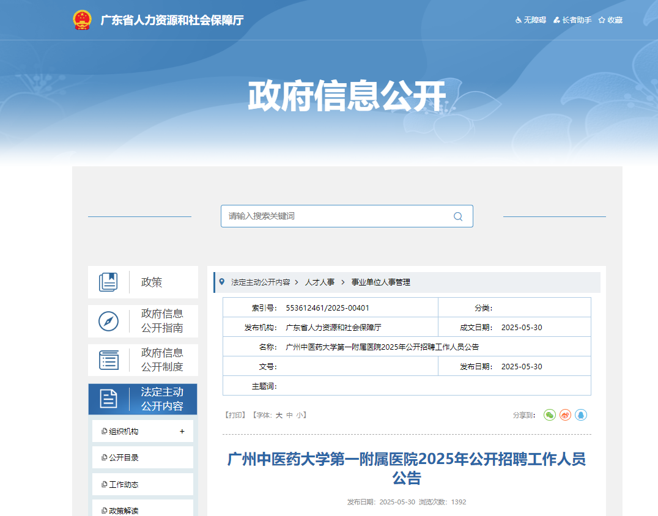Viewport: 658px width, 516px height.
Task: Click the 广东省人力资源和社会保障厅 header title
Action: pyautogui.click(x=172, y=20)
